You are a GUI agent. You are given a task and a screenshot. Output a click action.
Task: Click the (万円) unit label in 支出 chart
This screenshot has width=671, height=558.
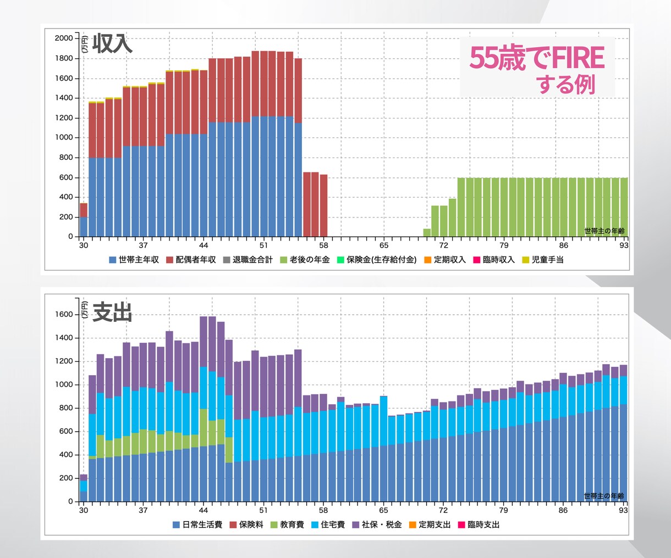[x=85, y=310]
